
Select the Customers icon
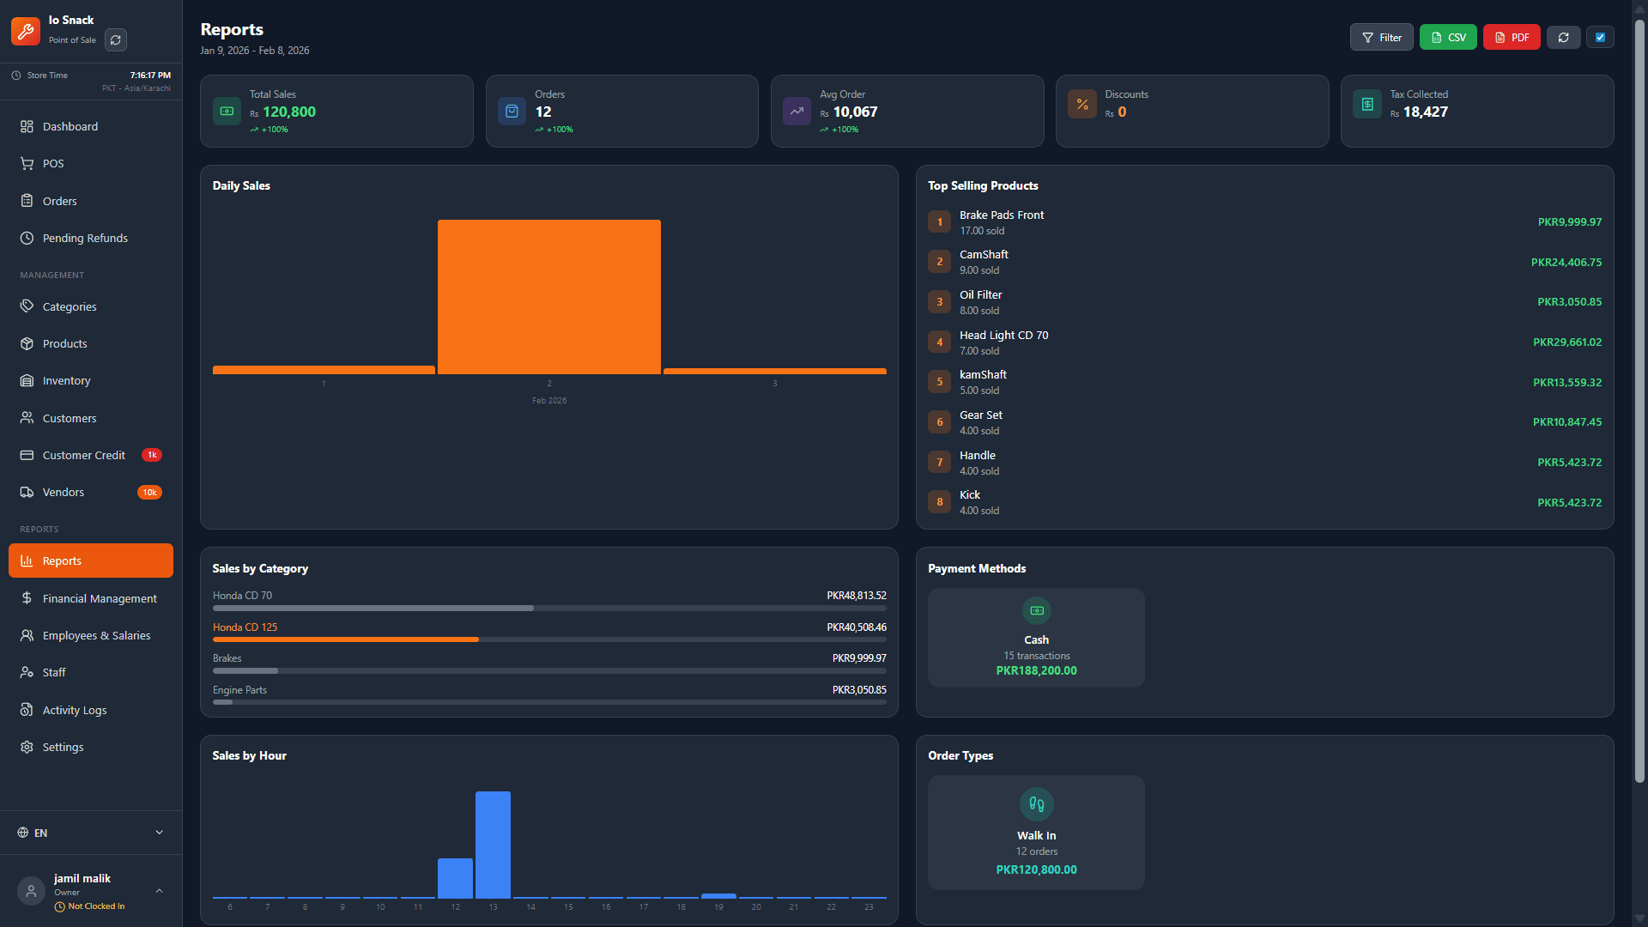(27, 418)
